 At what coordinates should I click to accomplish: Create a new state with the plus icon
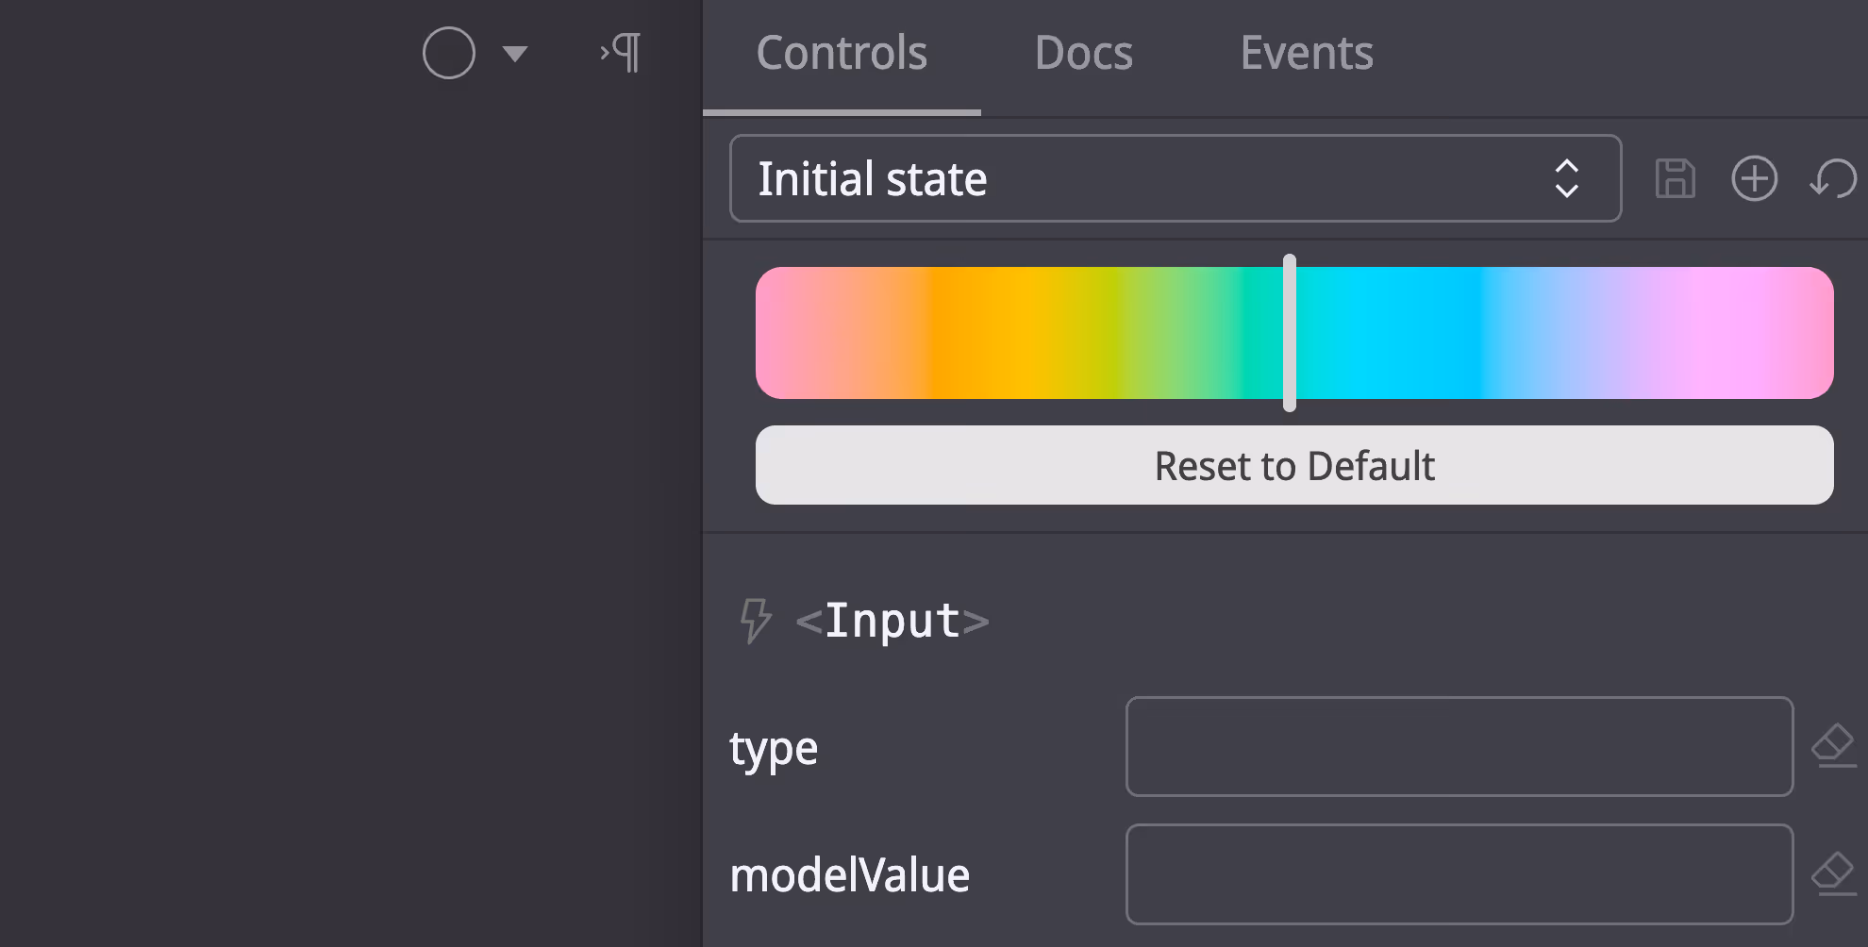click(x=1754, y=178)
